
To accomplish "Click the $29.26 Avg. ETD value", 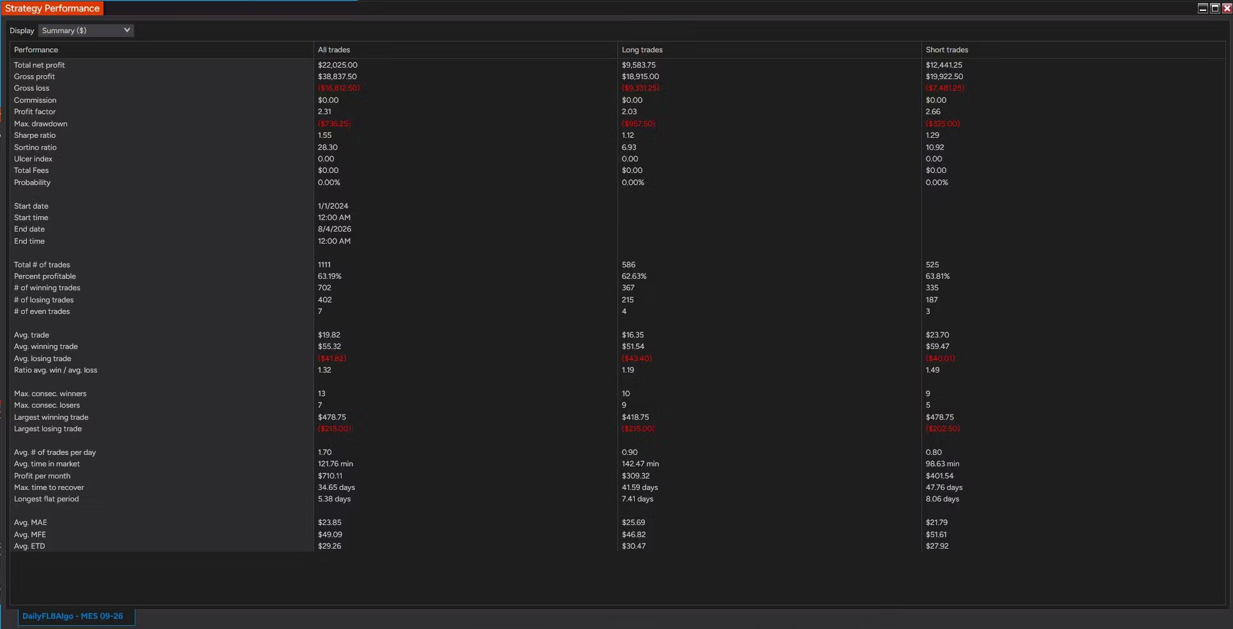I will click(x=329, y=546).
